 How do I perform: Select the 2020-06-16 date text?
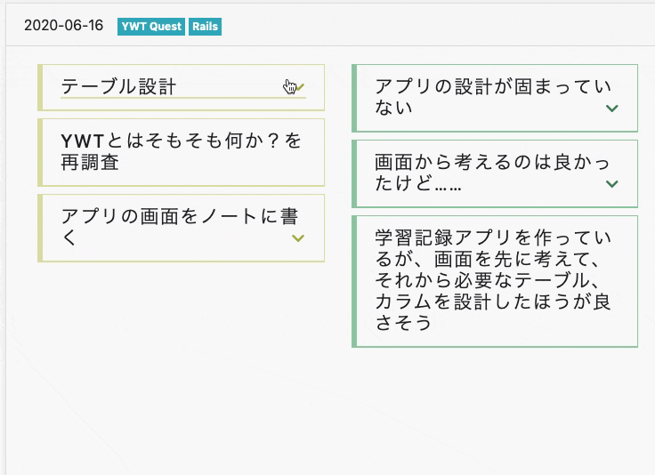click(x=63, y=26)
